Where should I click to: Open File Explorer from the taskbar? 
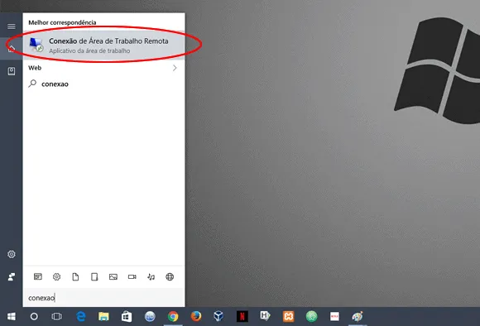[x=103, y=317]
